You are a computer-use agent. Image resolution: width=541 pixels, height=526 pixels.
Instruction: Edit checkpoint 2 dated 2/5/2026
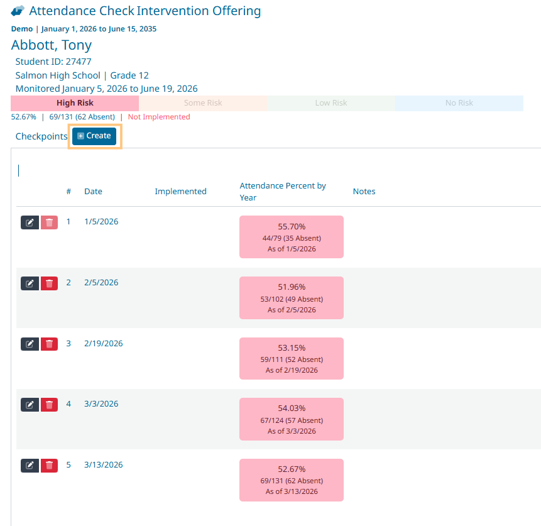30,283
